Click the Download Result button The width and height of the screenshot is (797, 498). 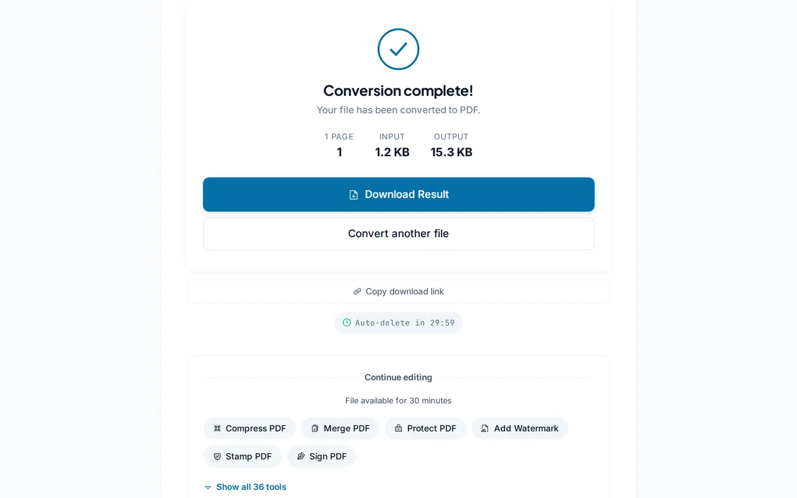coord(398,194)
